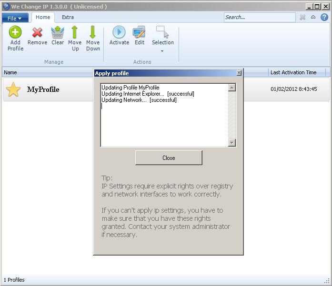Viewport: 332px width, 286px height.
Task: Click scroll down arrow in the log box
Action: (232, 143)
